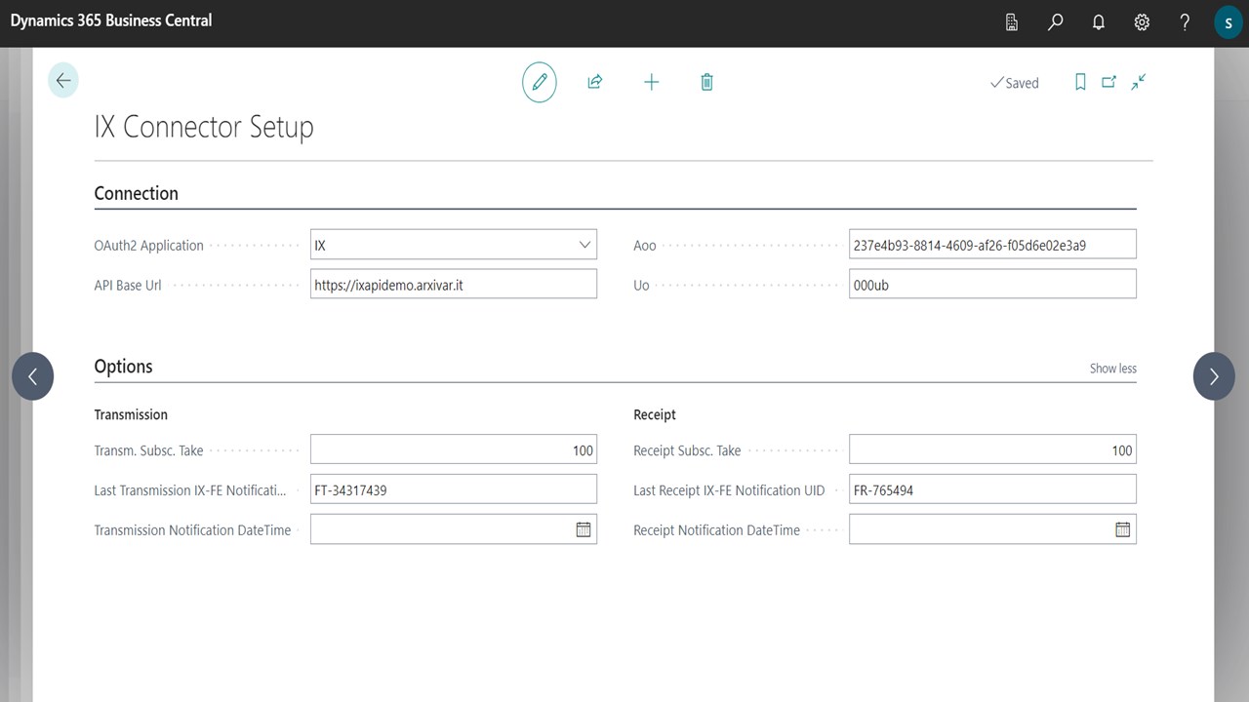Open the document icon in top bar
Screen dimensions: 1249x702
1012,22
